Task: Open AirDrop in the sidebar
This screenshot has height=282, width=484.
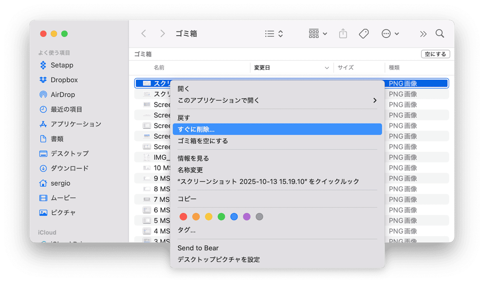Action: point(62,95)
